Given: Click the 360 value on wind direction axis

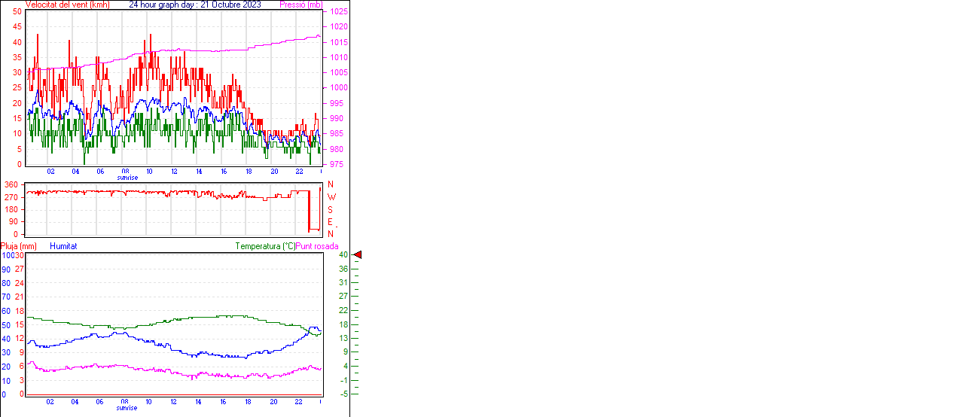Looking at the screenshot, I should click(11, 184).
